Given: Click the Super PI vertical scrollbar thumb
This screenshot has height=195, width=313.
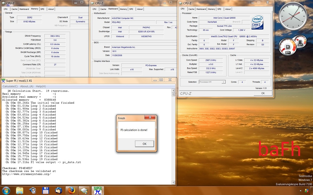Looking at the screenshot, I should (x=173, y=94).
